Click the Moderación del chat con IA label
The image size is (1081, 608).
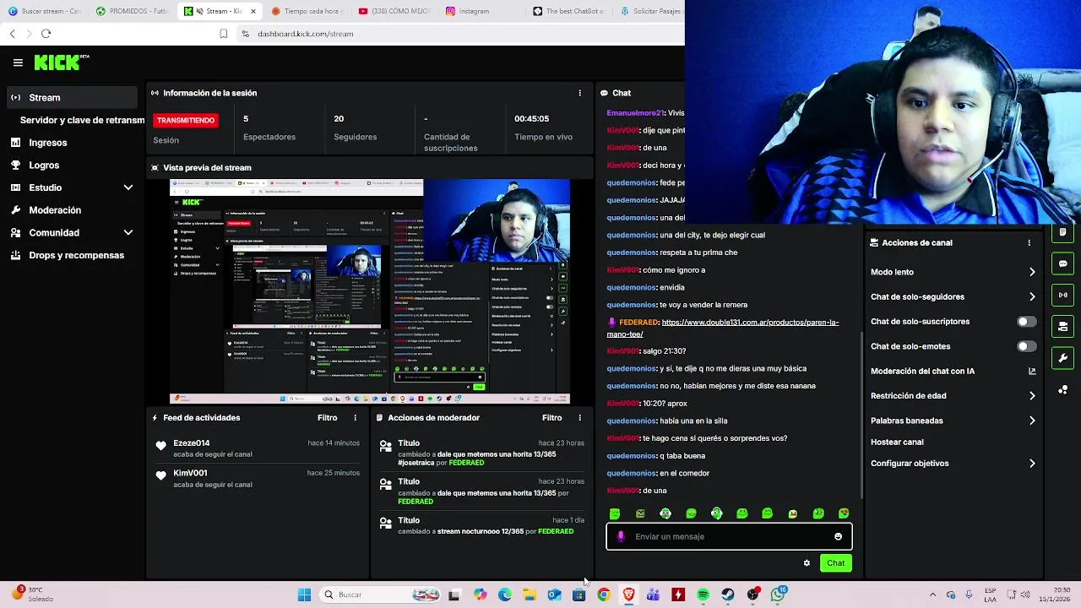tap(922, 371)
